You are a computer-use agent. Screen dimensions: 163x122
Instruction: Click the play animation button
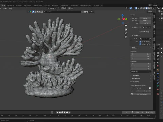[x=65, y=112]
